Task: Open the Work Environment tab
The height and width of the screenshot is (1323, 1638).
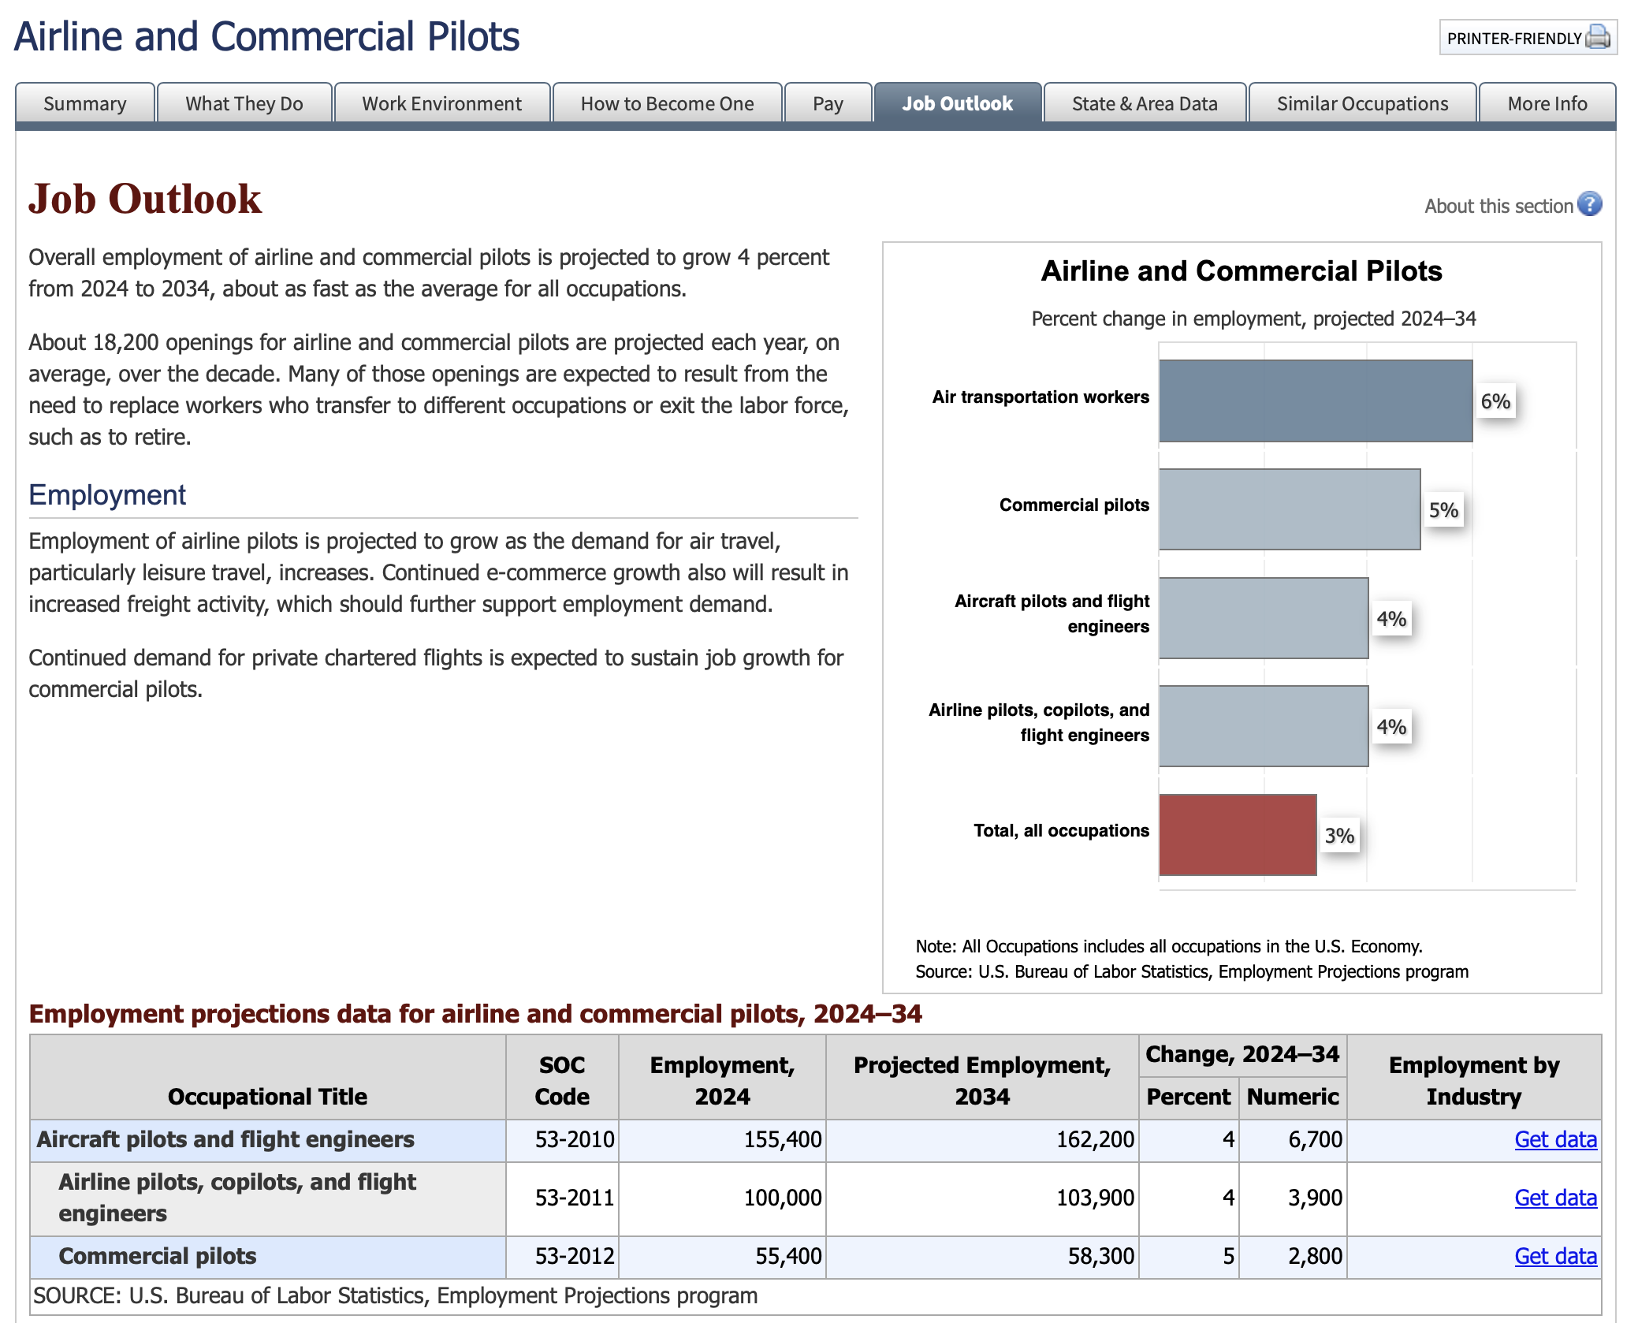Action: 441,103
